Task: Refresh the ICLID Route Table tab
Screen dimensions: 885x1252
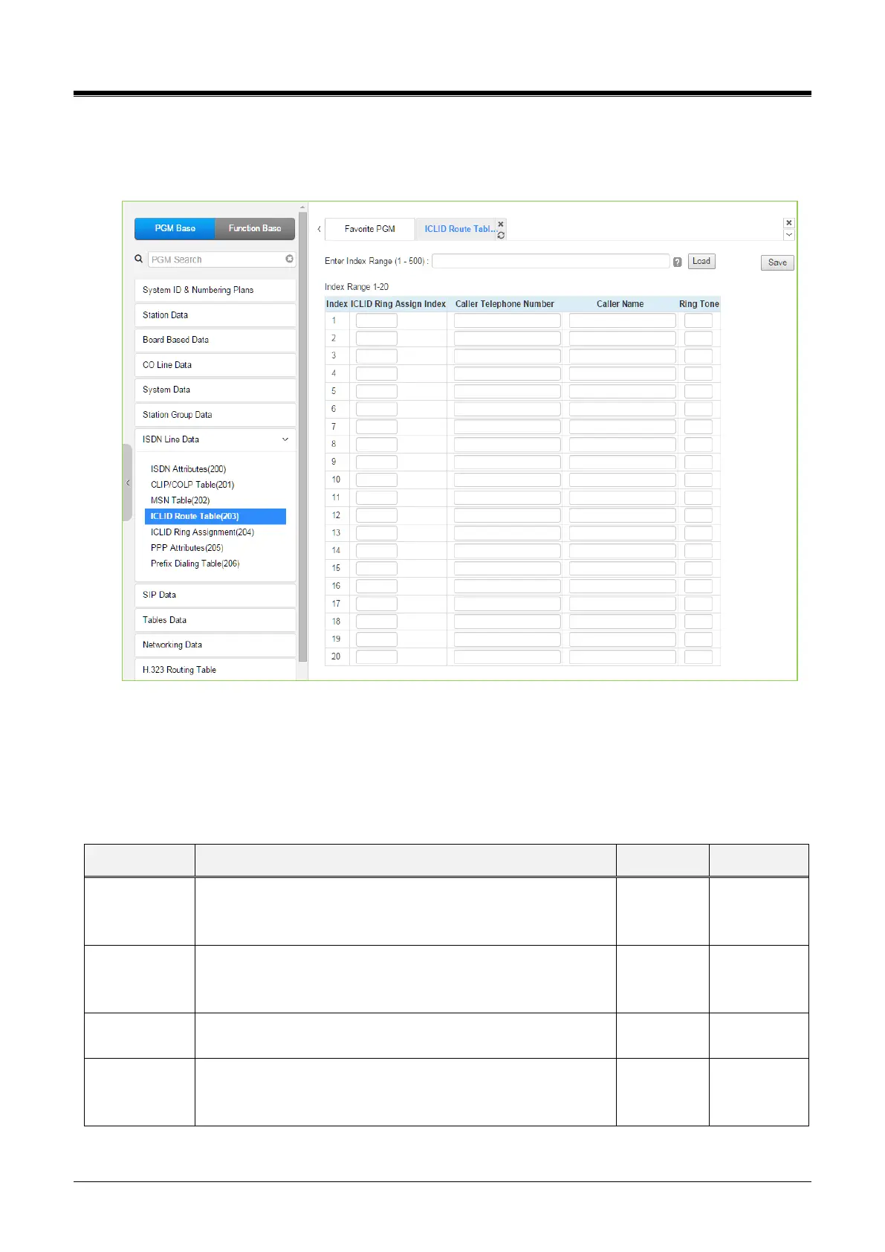Action: pyautogui.click(x=501, y=235)
